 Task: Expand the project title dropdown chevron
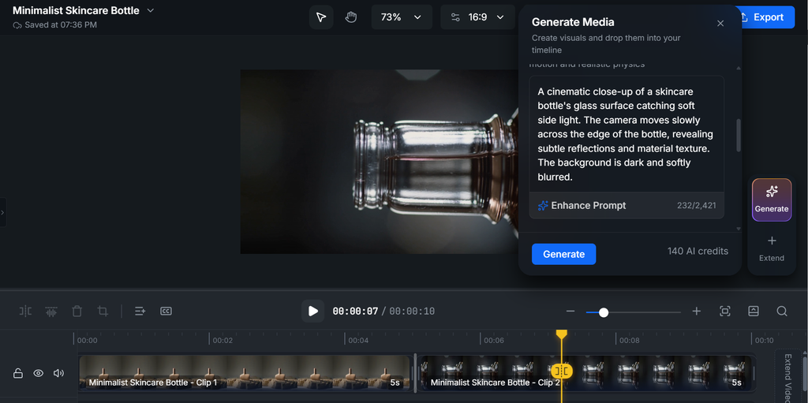(x=150, y=10)
